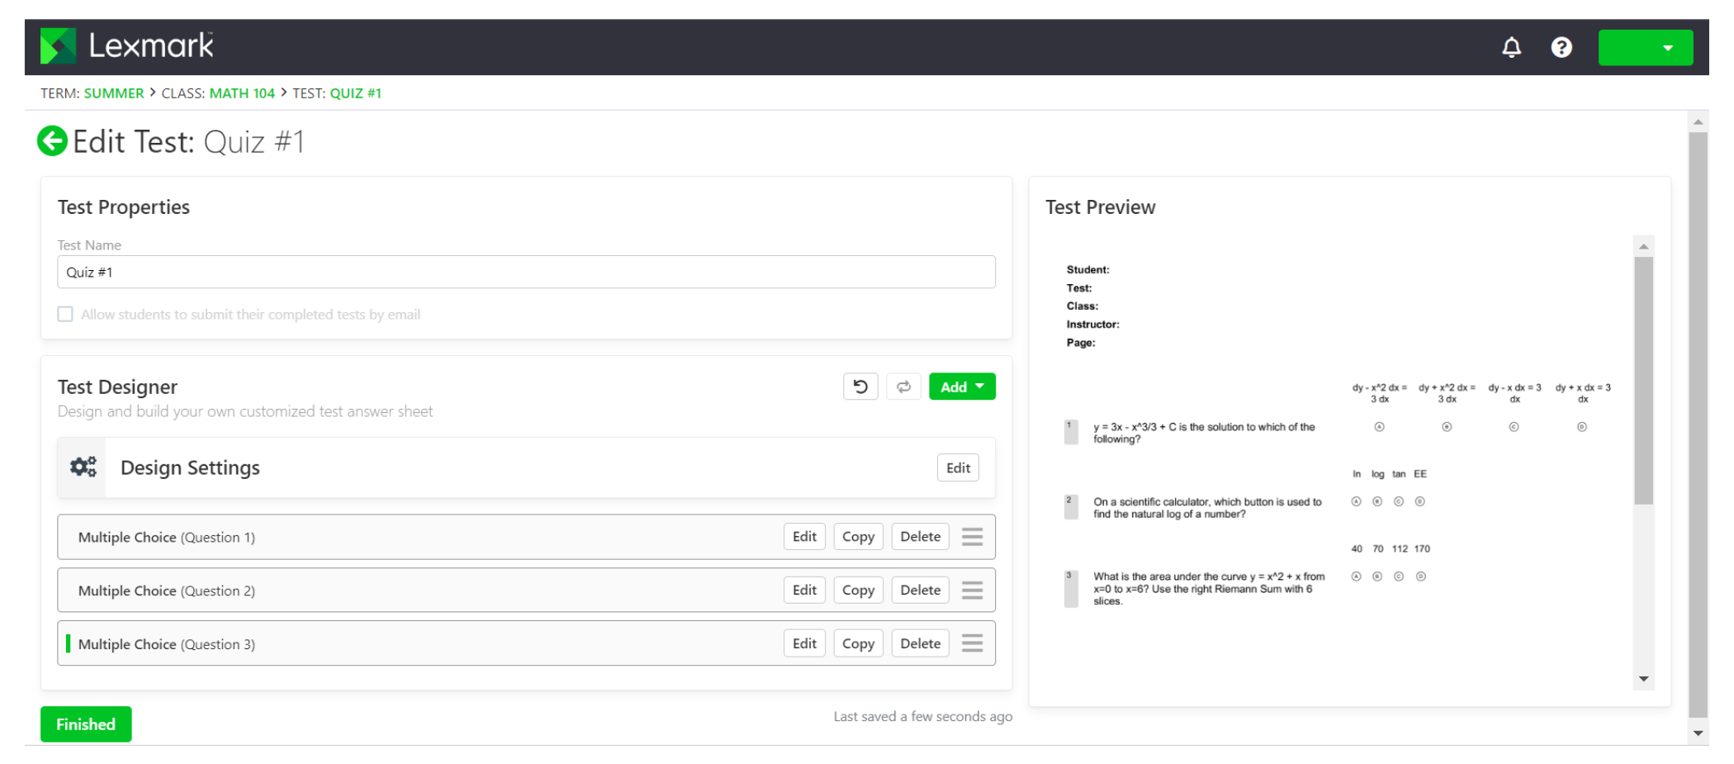Click the Test Preview heading
The height and width of the screenshot is (764, 1734).
tap(1100, 207)
